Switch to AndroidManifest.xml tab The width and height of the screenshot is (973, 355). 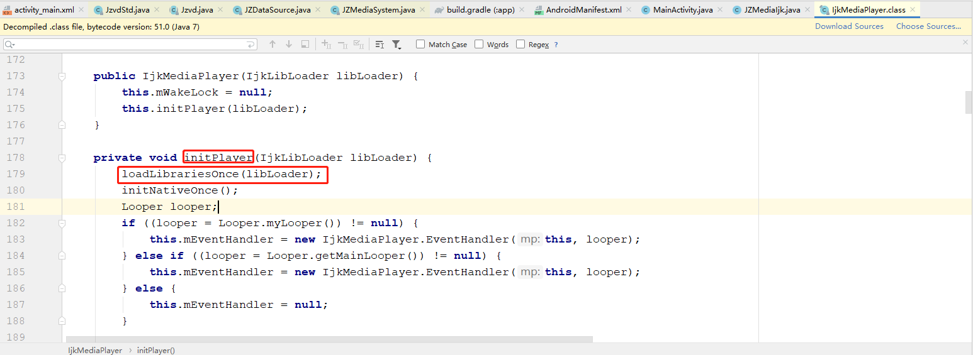tap(583, 10)
